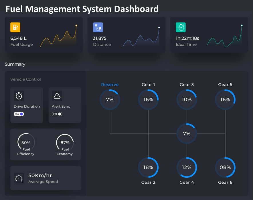253x200 pixels.
Task: Click the Gear 3 10% gauge
Action: 187,100
